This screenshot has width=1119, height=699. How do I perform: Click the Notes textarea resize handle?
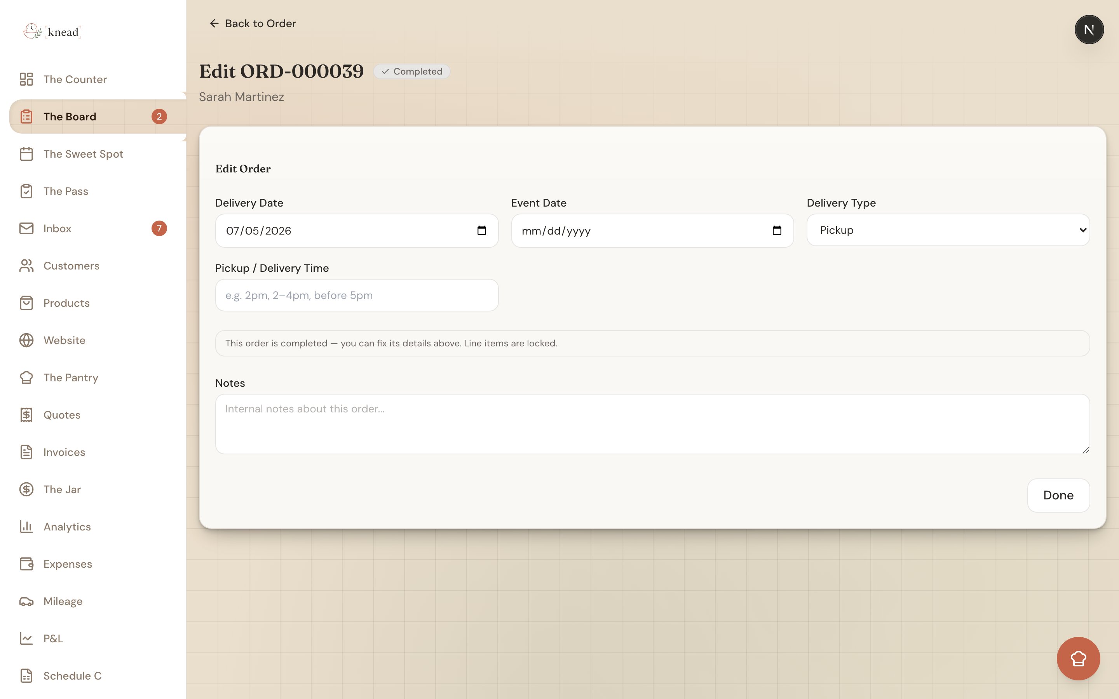click(1086, 450)
